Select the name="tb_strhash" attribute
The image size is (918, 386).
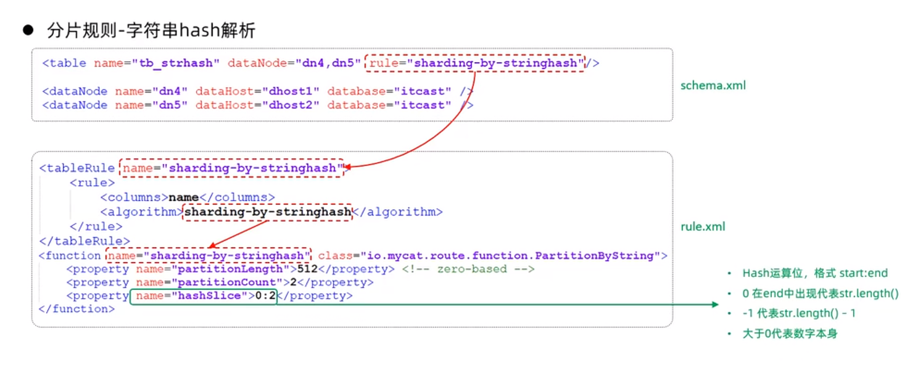[x=157, y=63]
